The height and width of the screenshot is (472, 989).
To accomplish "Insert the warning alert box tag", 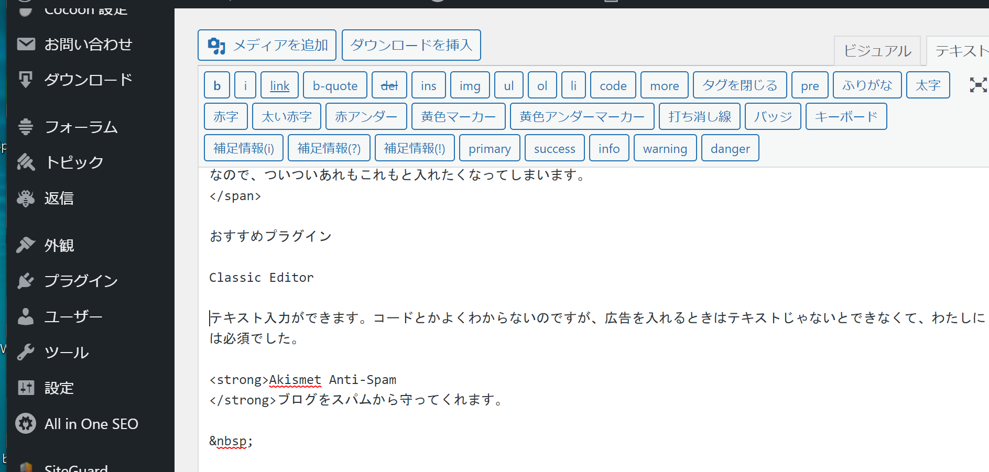I will (x=665, y=148).
